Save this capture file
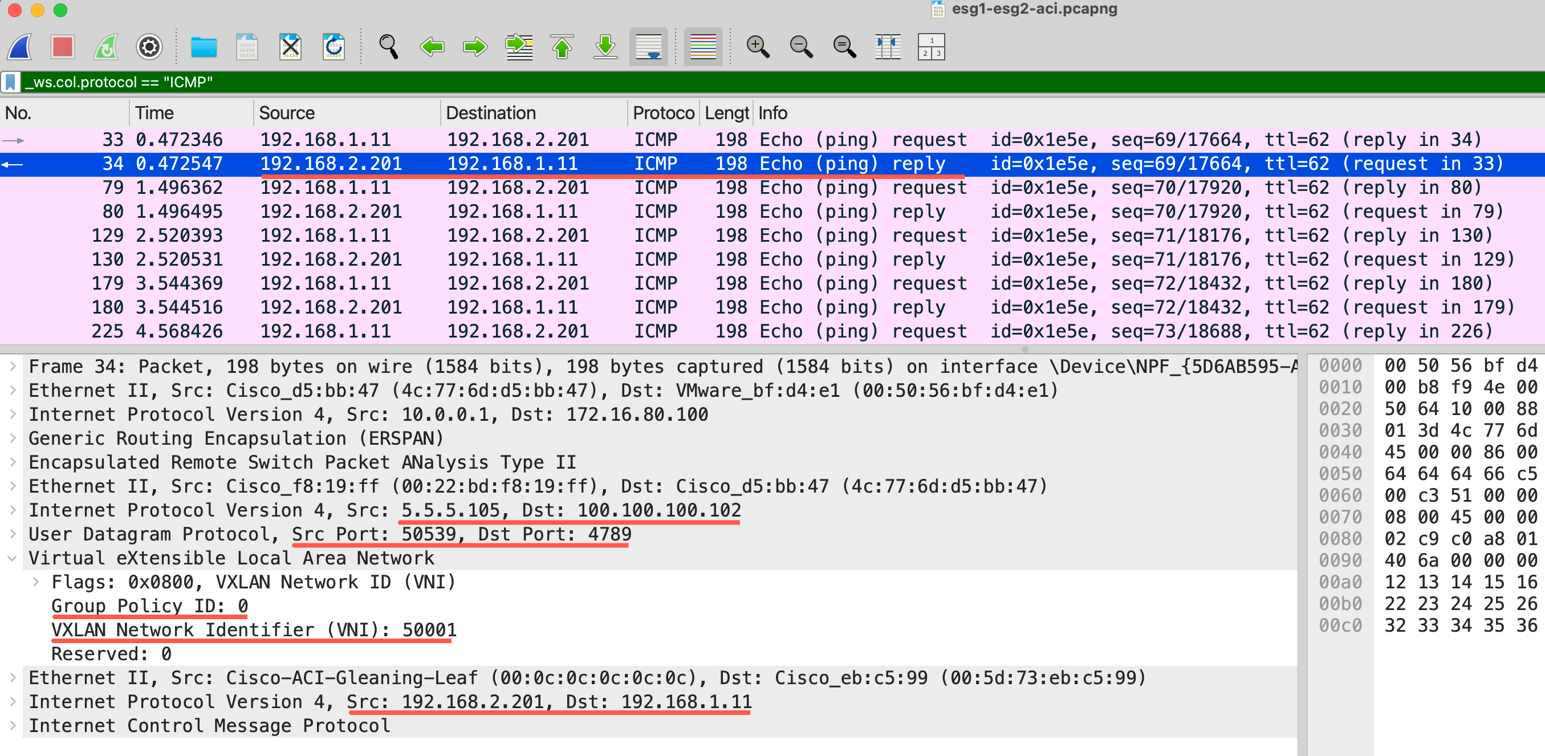The image size is (1545, 756). coord(247,47)
